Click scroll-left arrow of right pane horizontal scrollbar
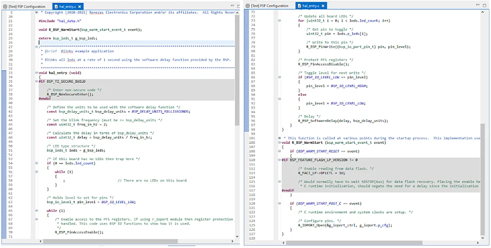Viewport: 491px width, 248px height. pyautogui.click(x=284, y=242)
